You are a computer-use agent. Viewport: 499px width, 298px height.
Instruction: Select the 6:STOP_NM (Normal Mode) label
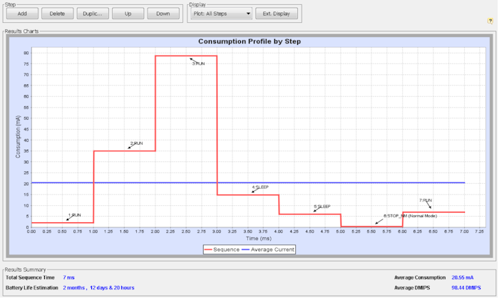click(x=409, y=215)
